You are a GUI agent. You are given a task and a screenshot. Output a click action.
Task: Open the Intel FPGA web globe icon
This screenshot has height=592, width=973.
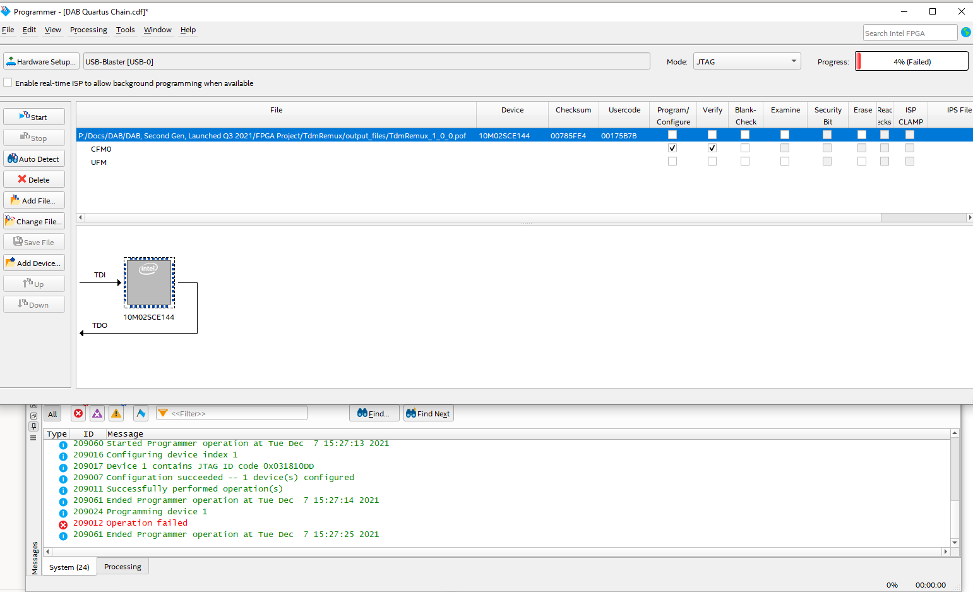point(966,32)
